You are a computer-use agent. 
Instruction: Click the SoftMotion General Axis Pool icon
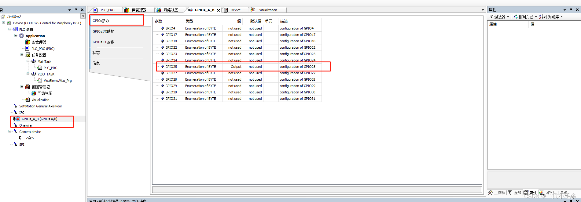pos(15,106)
